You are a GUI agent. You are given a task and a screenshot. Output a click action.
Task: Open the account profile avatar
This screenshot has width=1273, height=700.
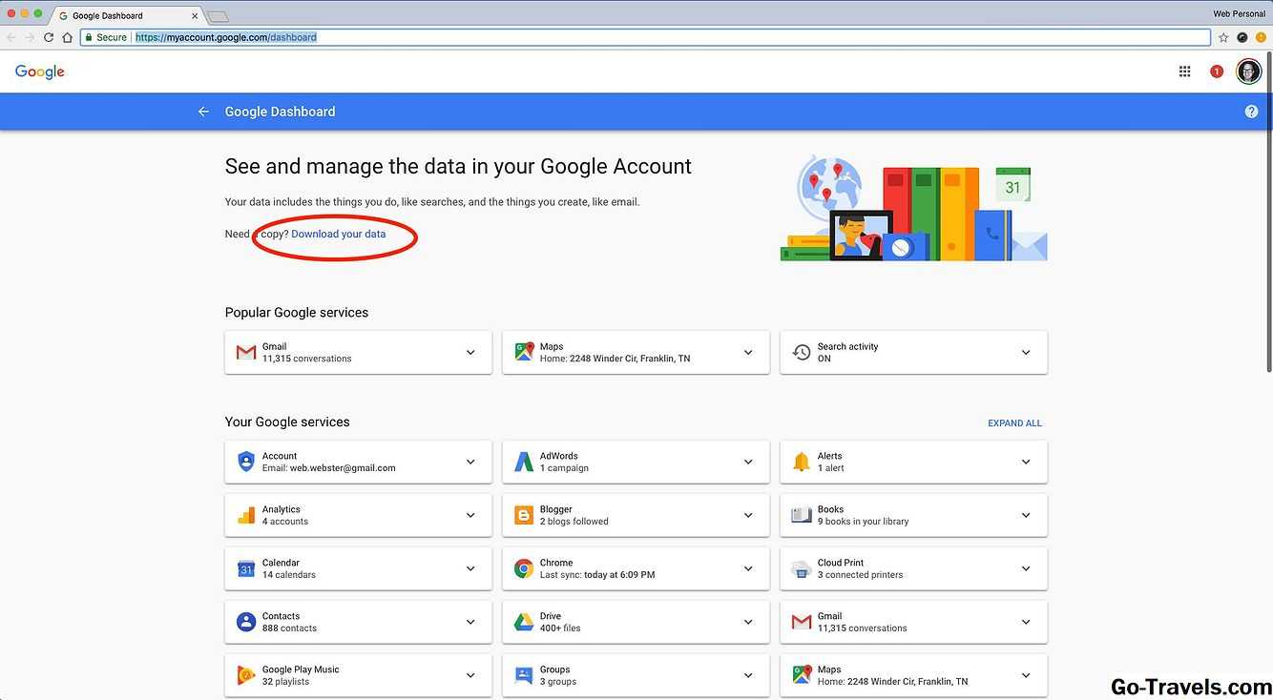click(1248, 72)
